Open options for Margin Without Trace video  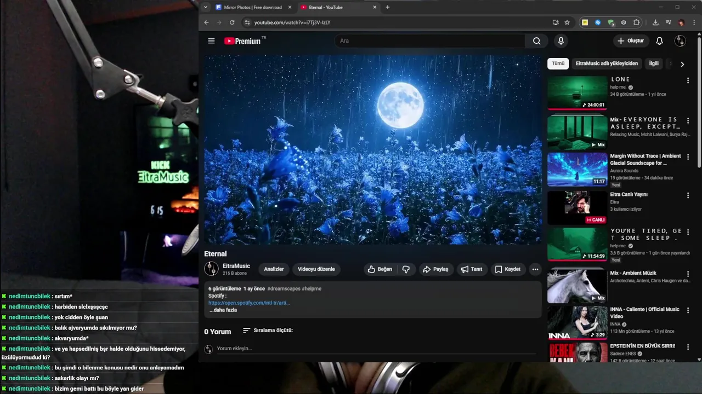point(688,157)
